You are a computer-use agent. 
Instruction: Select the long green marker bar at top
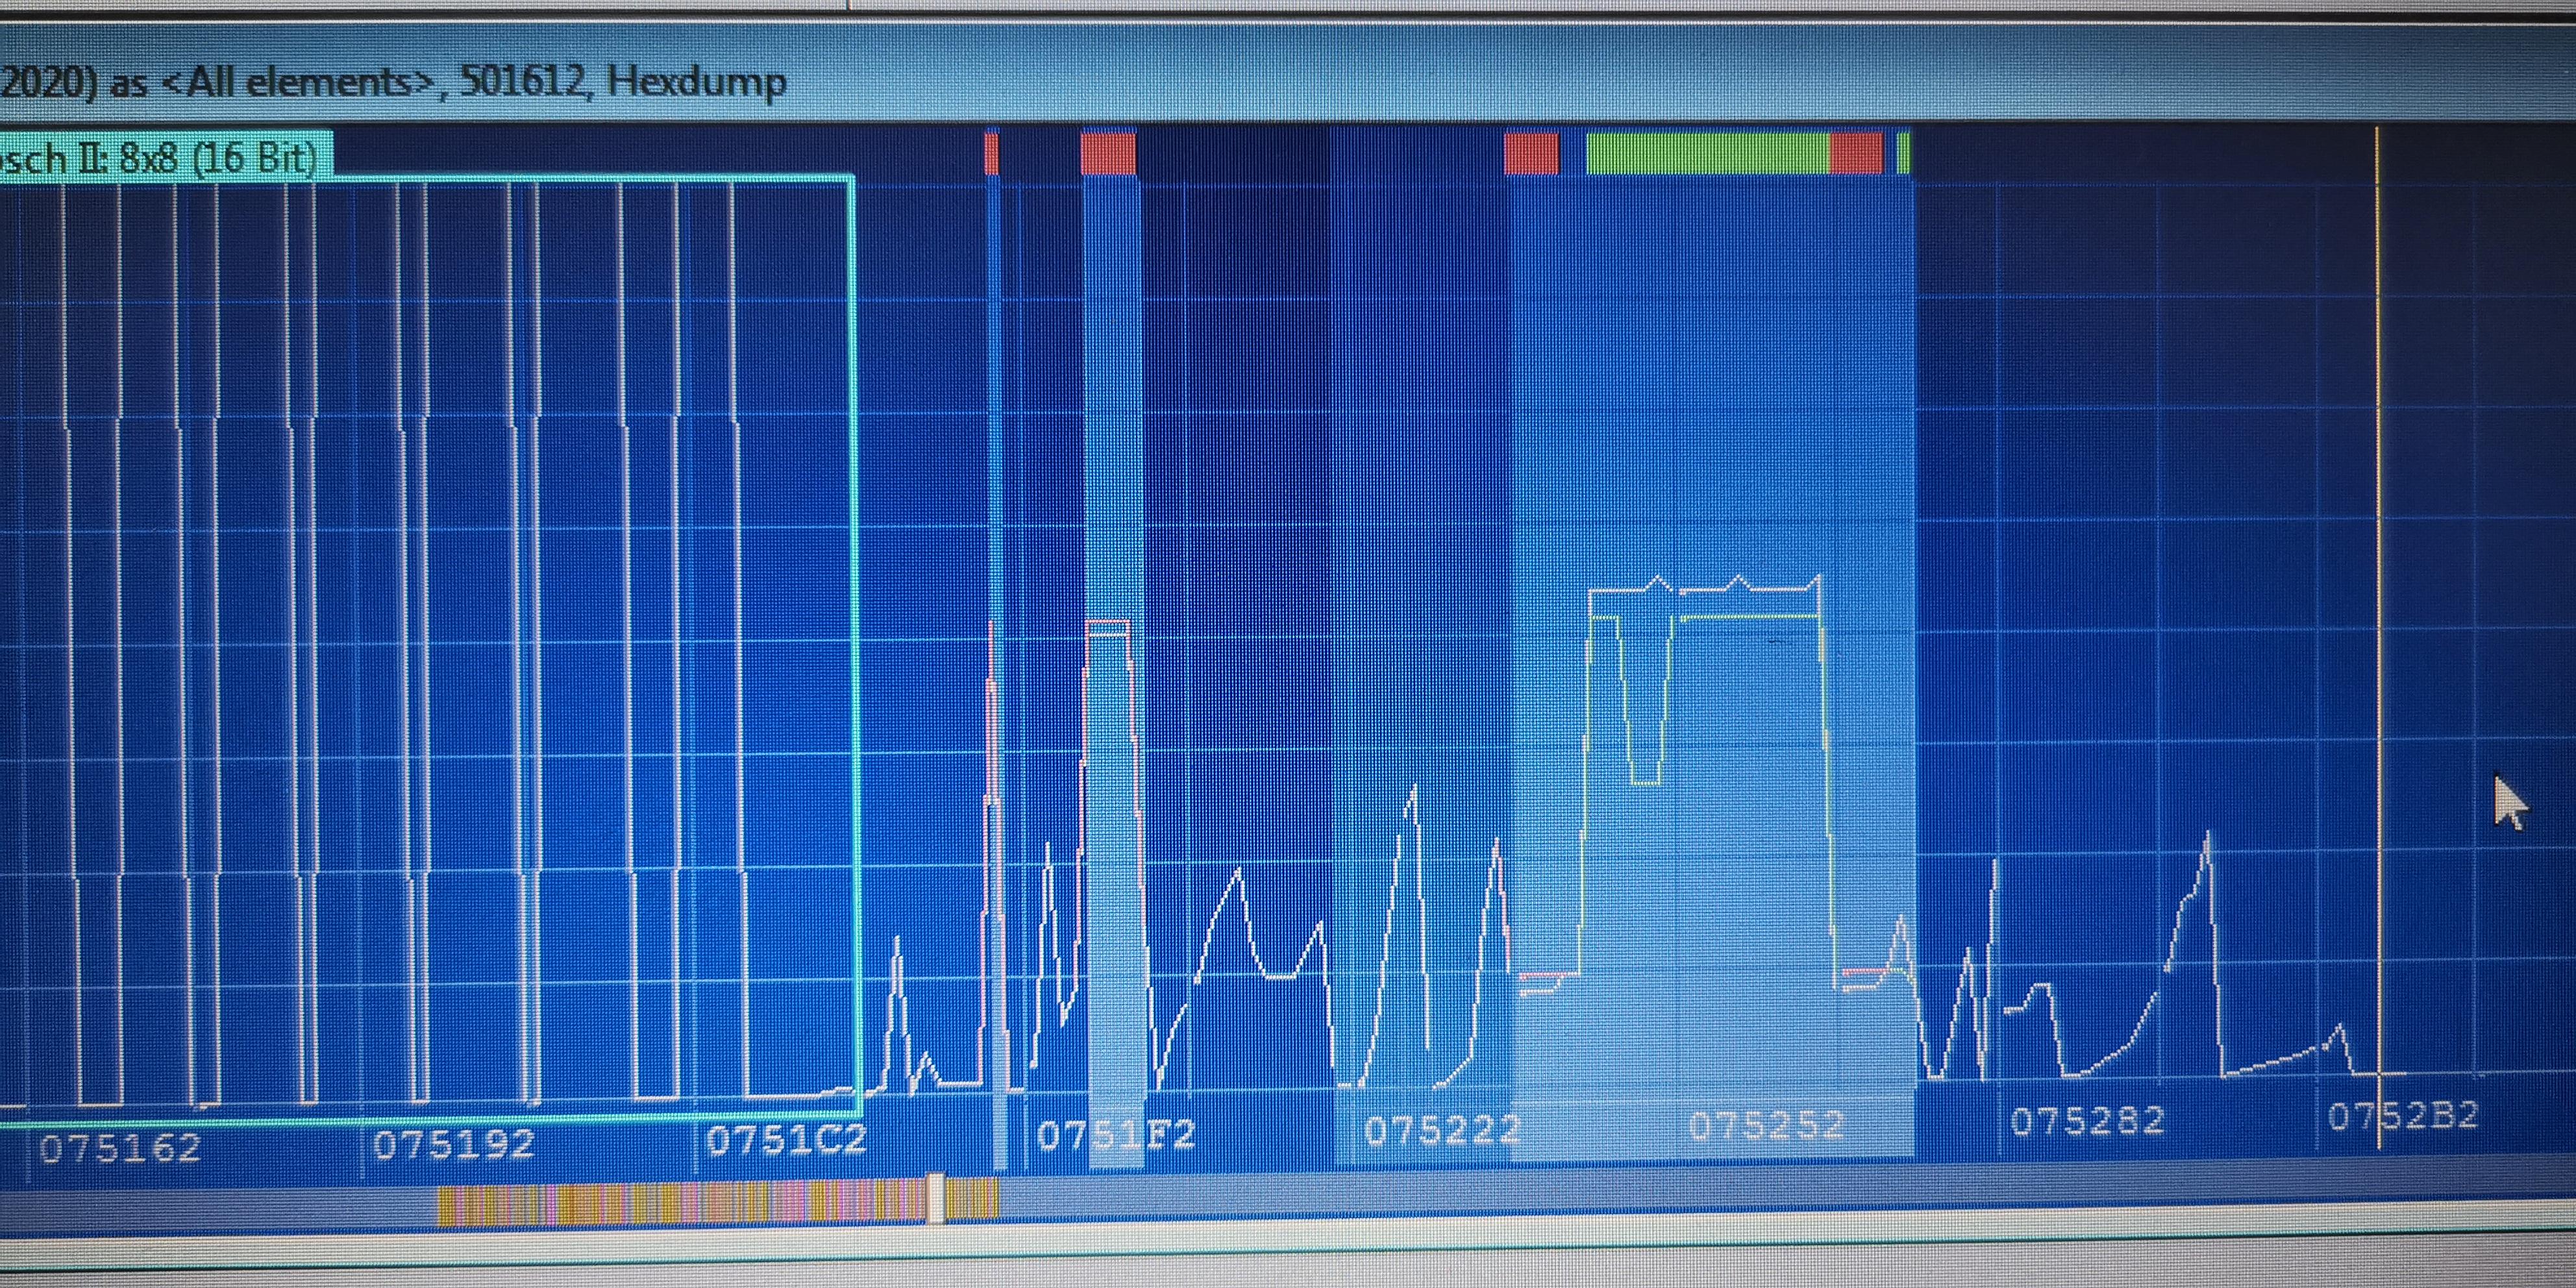tap(1708, 154)
